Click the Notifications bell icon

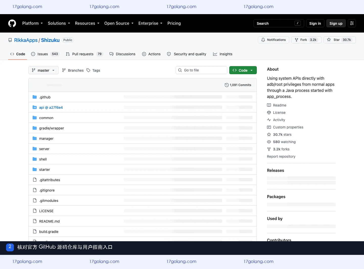point(263,40)
